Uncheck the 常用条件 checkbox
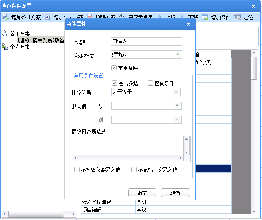The width and height of the screenshot is (262, 220). pyautogui.click(x=114, y=68)
